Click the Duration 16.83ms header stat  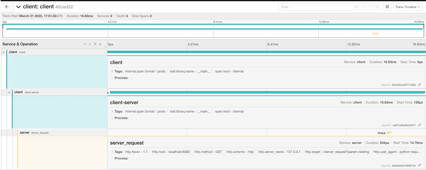coord(79,16)
